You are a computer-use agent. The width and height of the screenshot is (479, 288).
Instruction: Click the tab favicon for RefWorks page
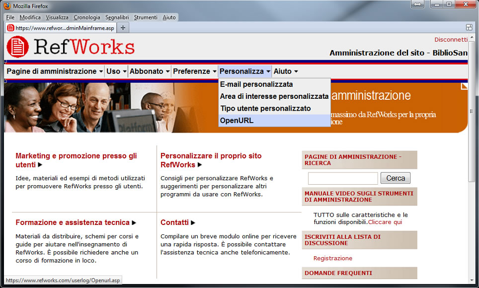click(x=11, y=28)
